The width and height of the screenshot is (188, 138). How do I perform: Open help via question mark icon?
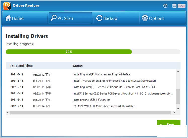(x=165, y=6)
